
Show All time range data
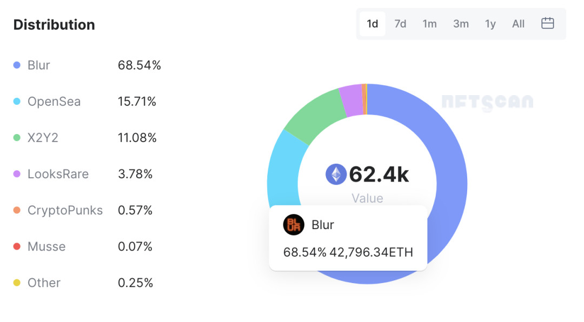click(518, 24)
